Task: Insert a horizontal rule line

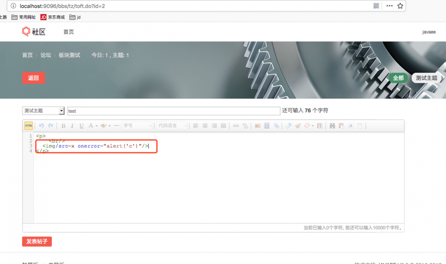Action: pyautogui.click(x=116, y=125)
